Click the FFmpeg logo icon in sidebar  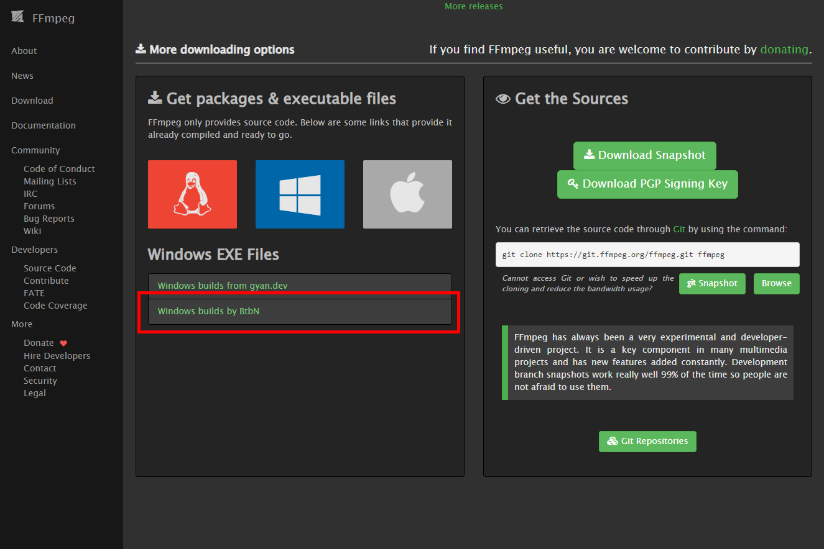tap(18, 17)
